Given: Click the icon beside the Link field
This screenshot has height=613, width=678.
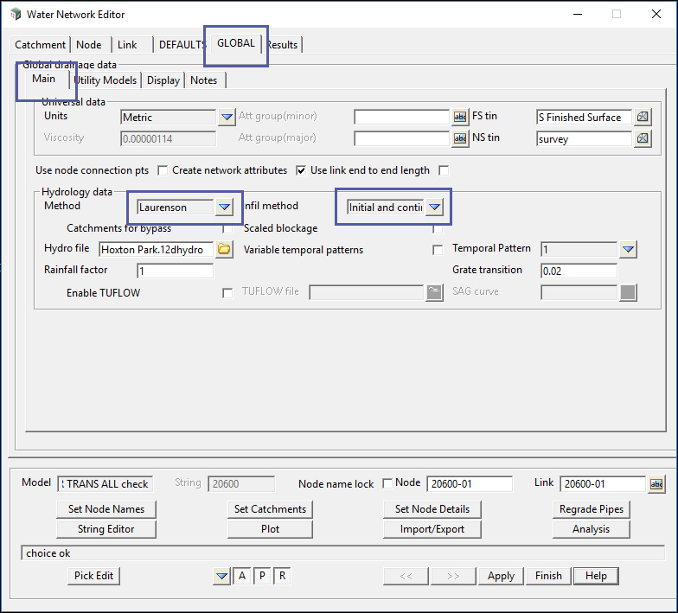Looking at the screenshot, I should point(656,484).
